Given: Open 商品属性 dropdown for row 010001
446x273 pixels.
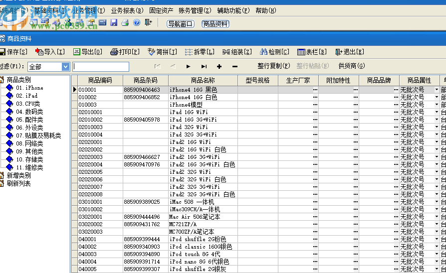Looking at the screenshot, I should pos(437,90).
